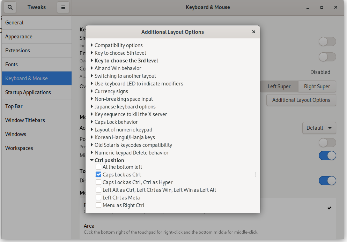Expand Alt and Win behavior section
Image resolution: width=347 pixels, height=242 pixels.
tap(92, 68)
